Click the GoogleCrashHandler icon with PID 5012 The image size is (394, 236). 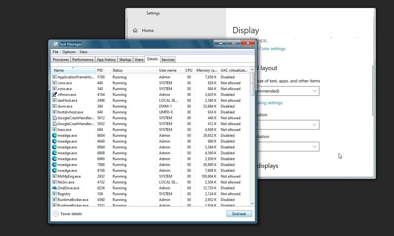coord(54,118)
